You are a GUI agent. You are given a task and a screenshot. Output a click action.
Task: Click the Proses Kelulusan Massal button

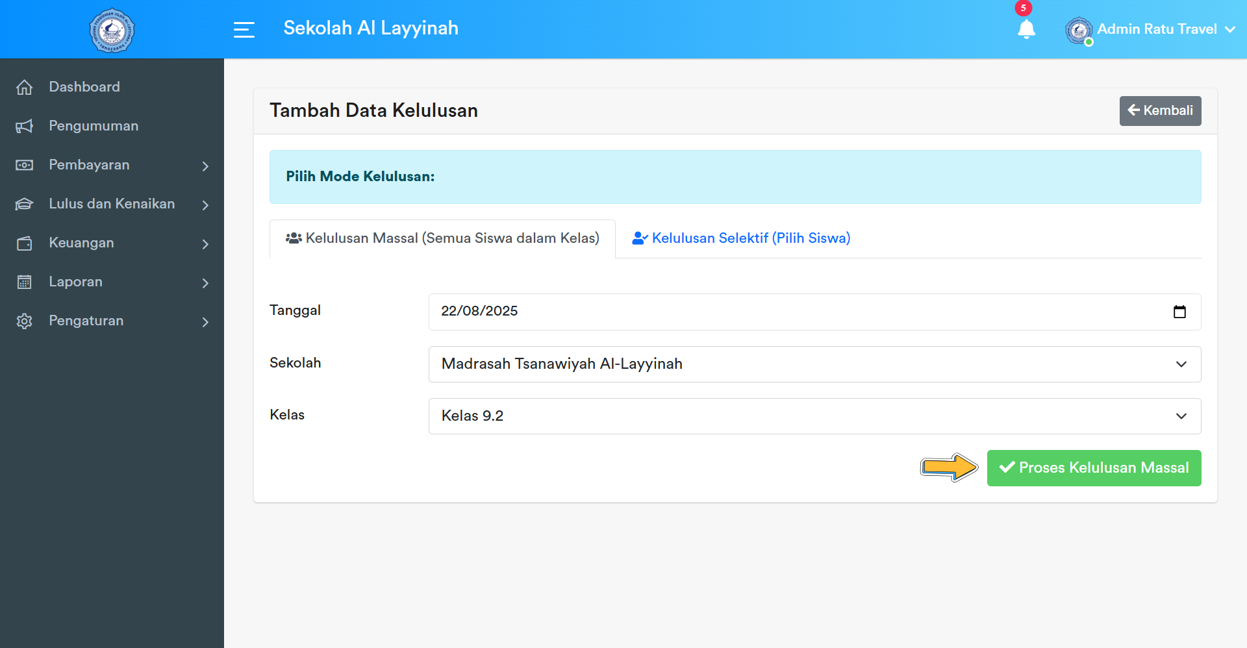[1094, 467]
